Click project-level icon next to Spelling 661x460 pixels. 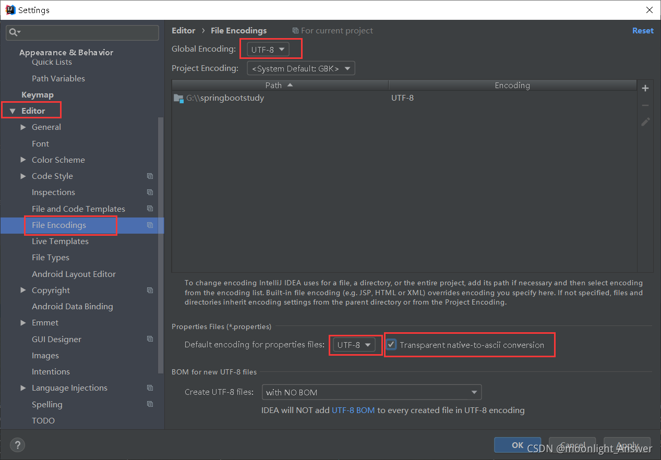point(150,404)
